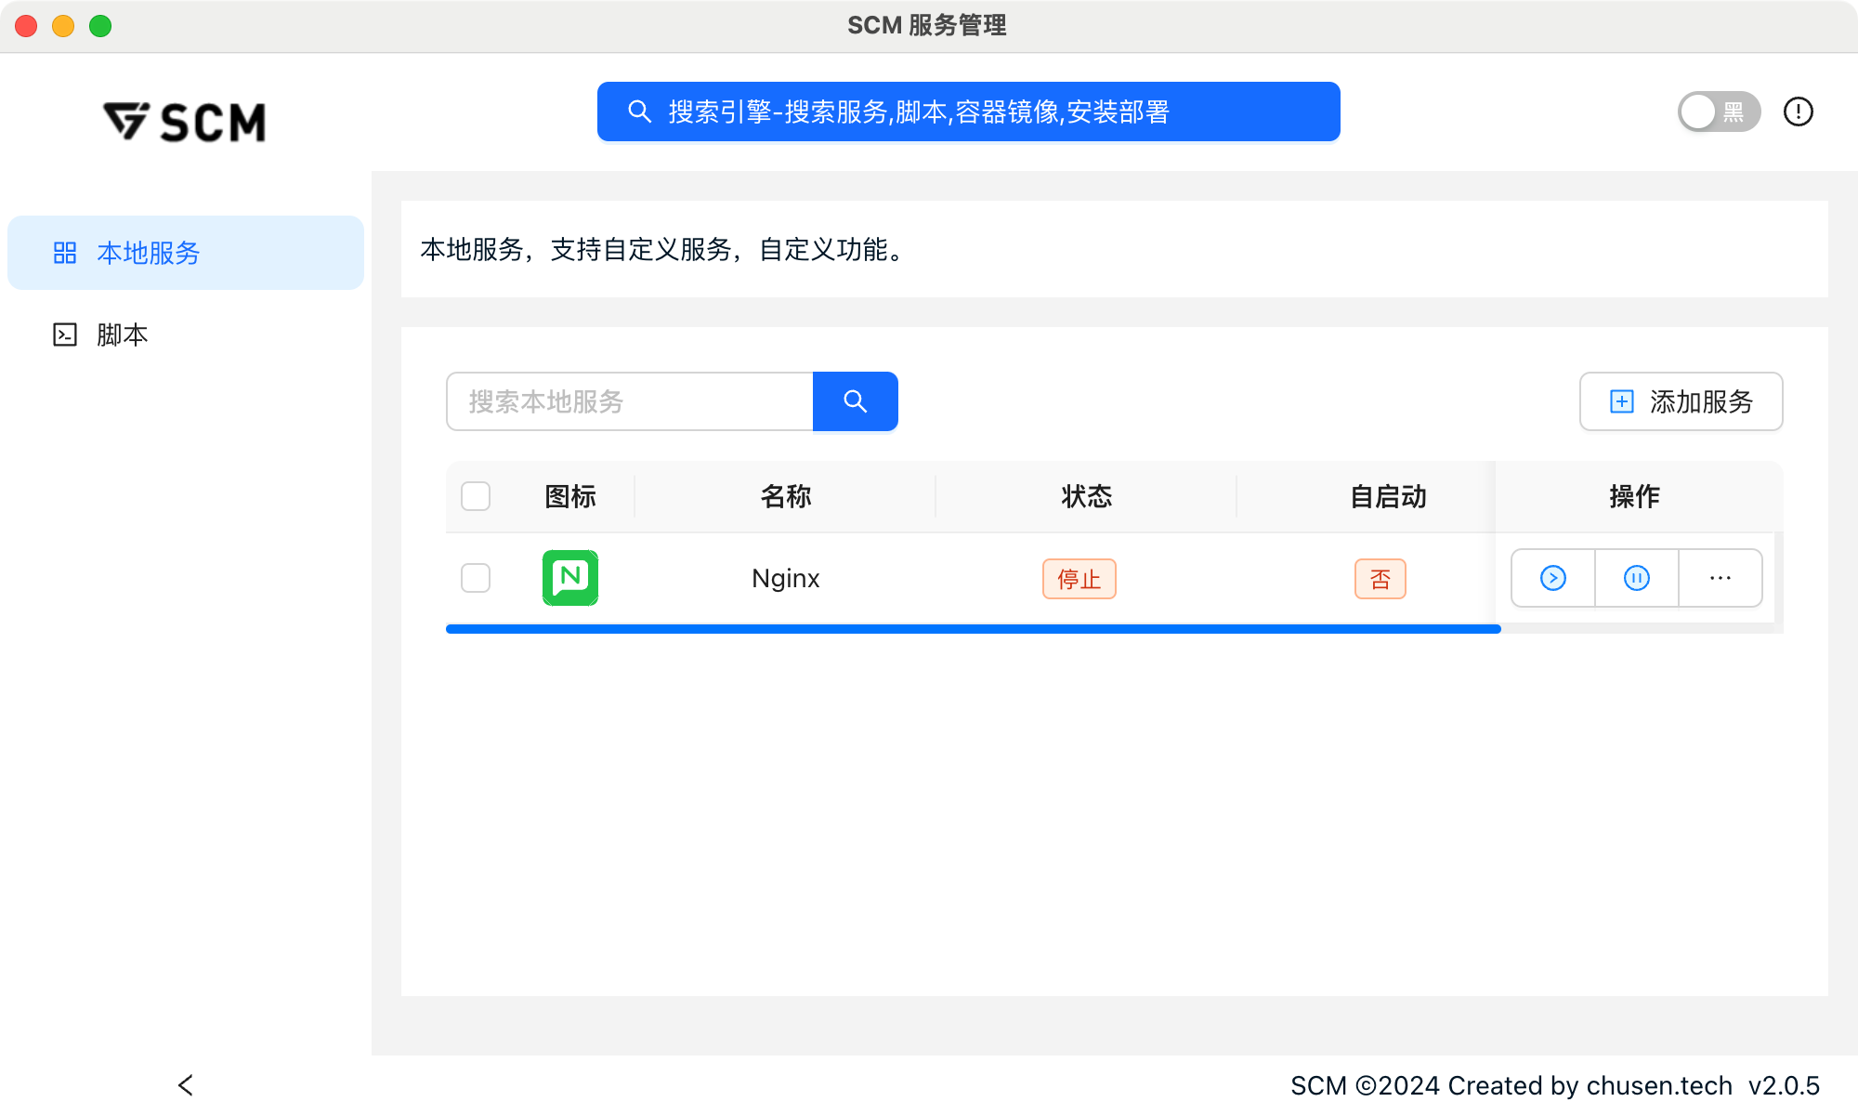Check the Nginx row checkbox
Viewport: 1858px width, 1115px height.
pyautogui.click(x=476, y=578)
